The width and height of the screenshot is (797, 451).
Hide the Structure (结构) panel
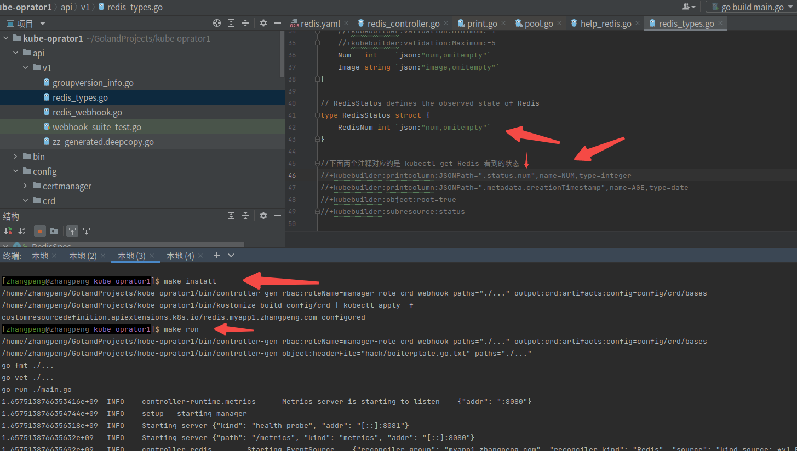coord(277,216)
